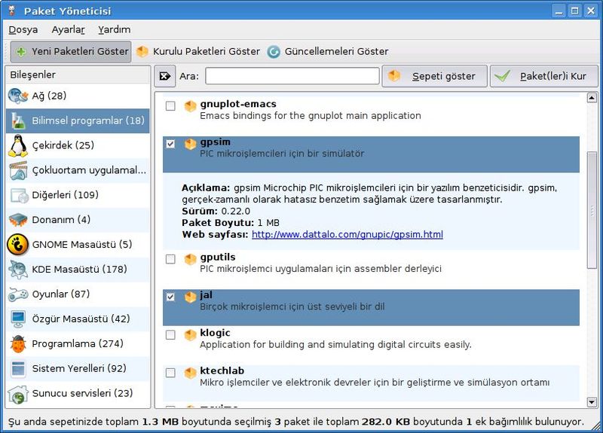Open the Dosya menu
Viewport: 603px width, 433px height.
23,29
